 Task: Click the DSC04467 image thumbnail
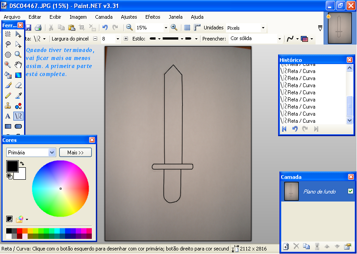tap(340, 28)
